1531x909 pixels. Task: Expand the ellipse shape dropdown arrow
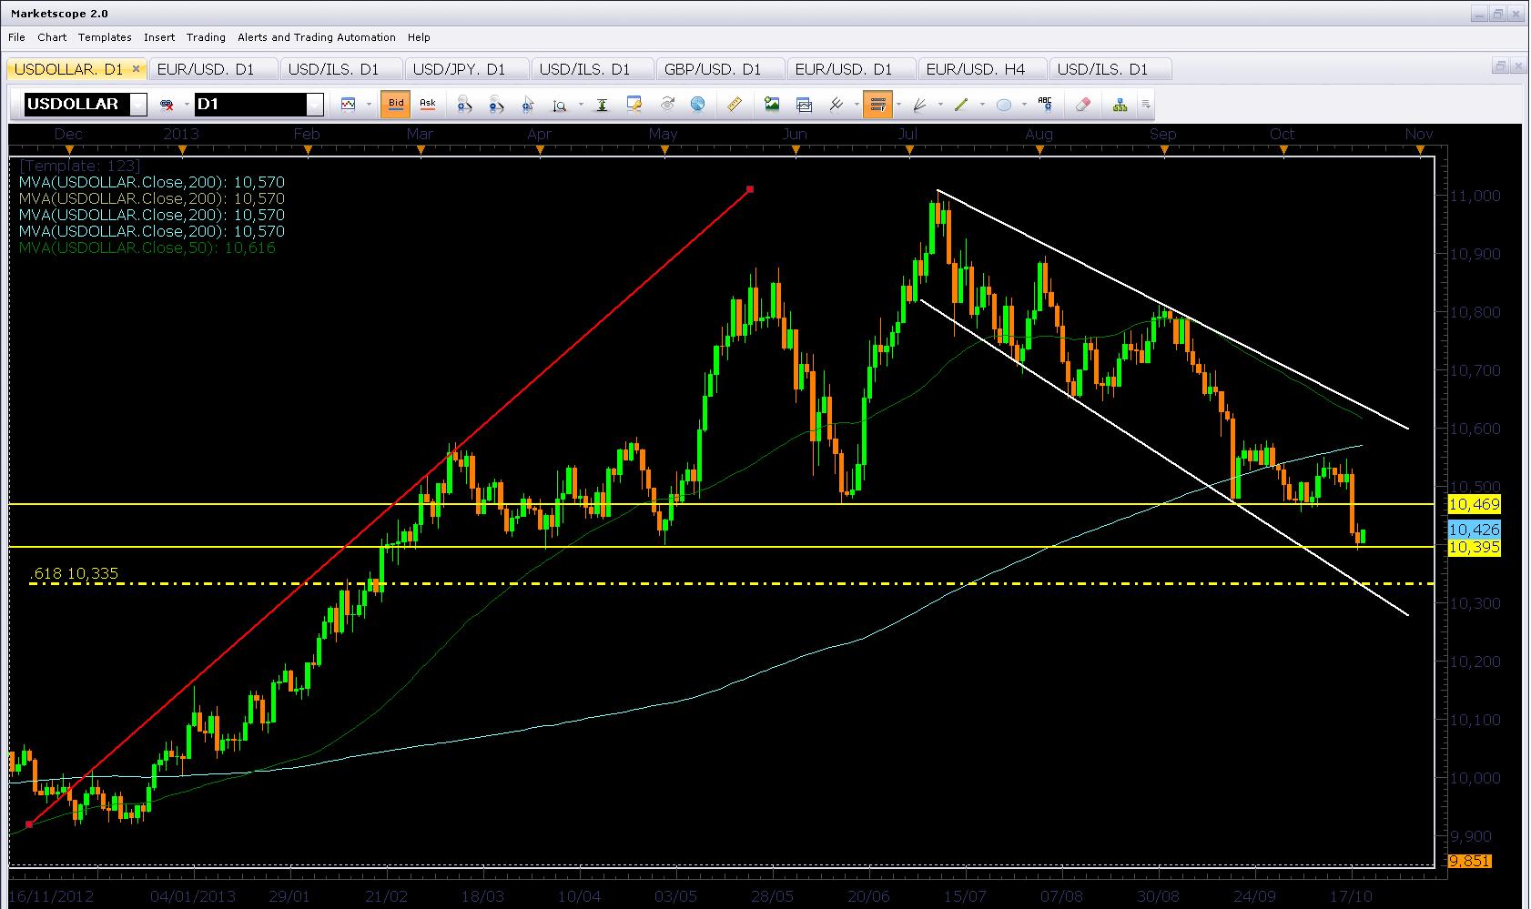(1024, 105)
